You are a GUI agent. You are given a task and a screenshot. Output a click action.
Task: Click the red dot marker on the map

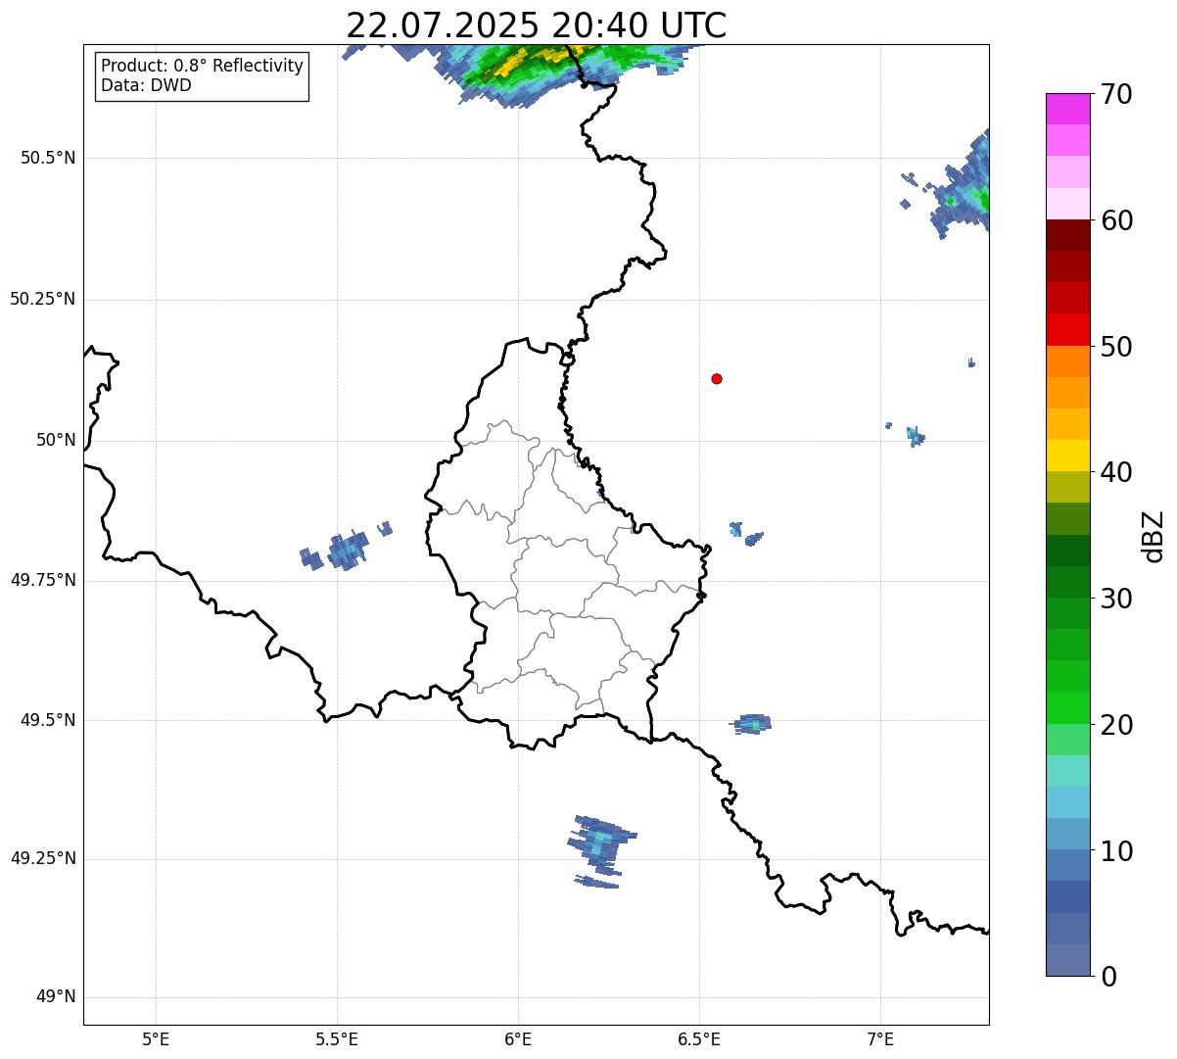point(717,378)
